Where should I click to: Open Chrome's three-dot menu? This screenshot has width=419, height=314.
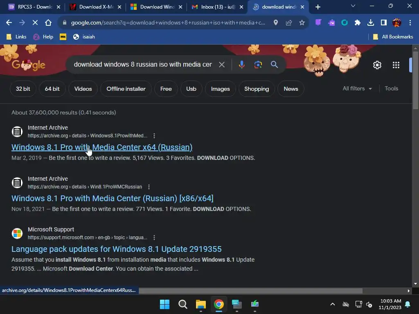[410, 23]
